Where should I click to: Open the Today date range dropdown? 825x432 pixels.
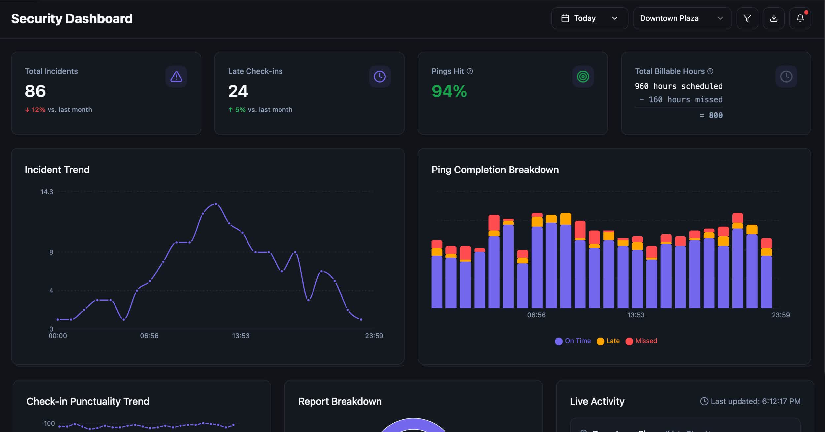(590, 18)
